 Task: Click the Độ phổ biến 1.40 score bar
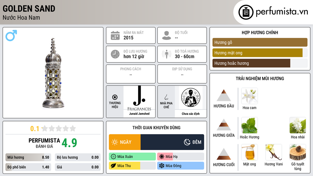28,167
